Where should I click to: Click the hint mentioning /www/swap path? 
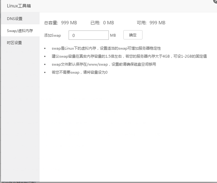tap(104, 64)
